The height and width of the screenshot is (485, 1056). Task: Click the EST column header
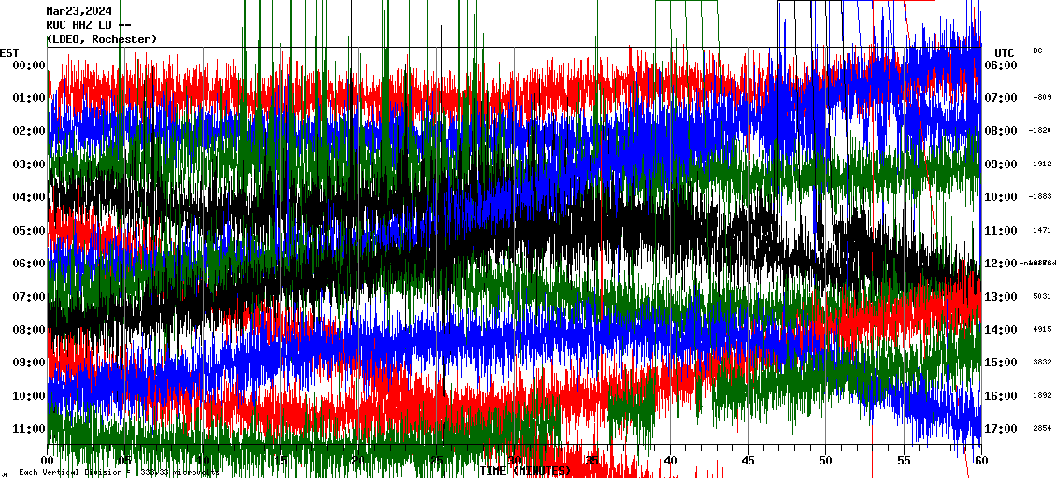(x=10, y=51)
